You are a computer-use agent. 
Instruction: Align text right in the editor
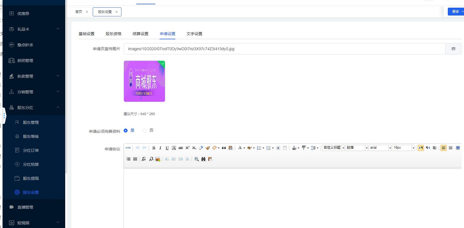point(128,159)
